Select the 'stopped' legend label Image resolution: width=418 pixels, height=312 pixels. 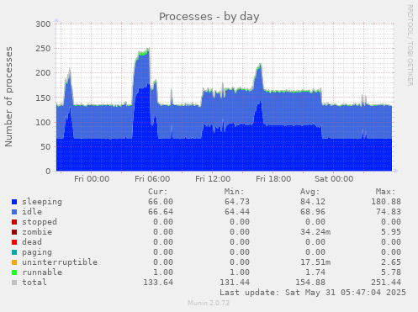[40, 222]
